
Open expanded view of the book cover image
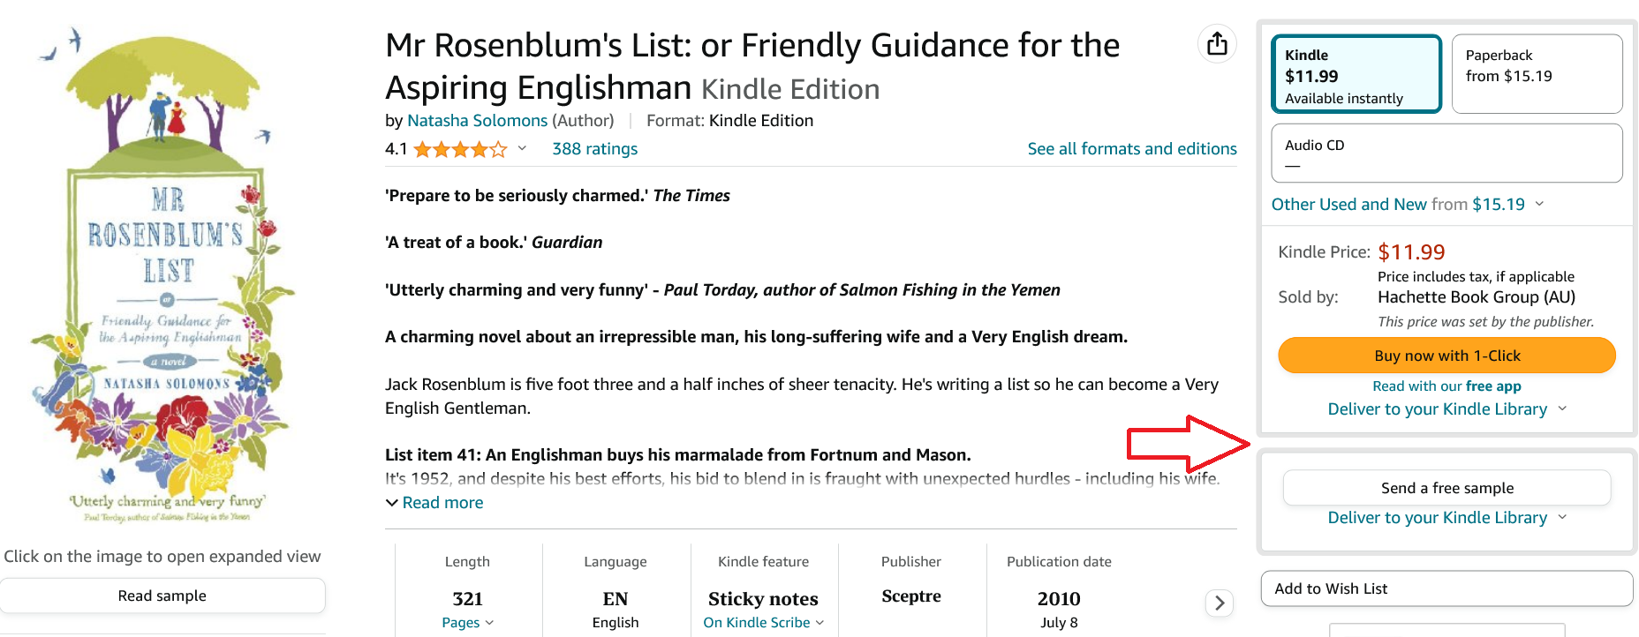click(163, 265)
